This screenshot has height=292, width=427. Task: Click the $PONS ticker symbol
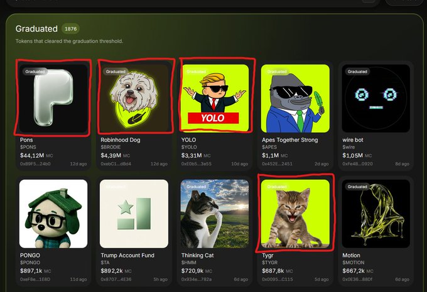click(x=28, y=147)
